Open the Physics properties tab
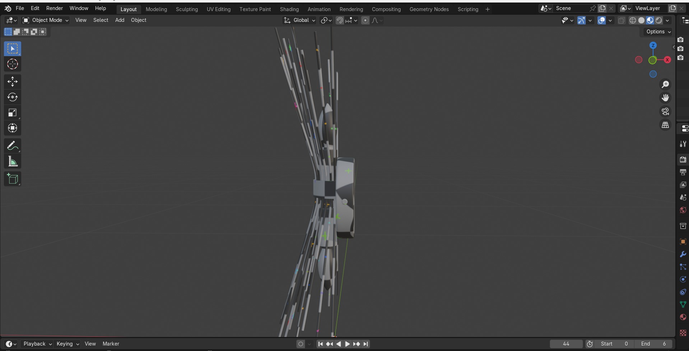 pos(683,280)
